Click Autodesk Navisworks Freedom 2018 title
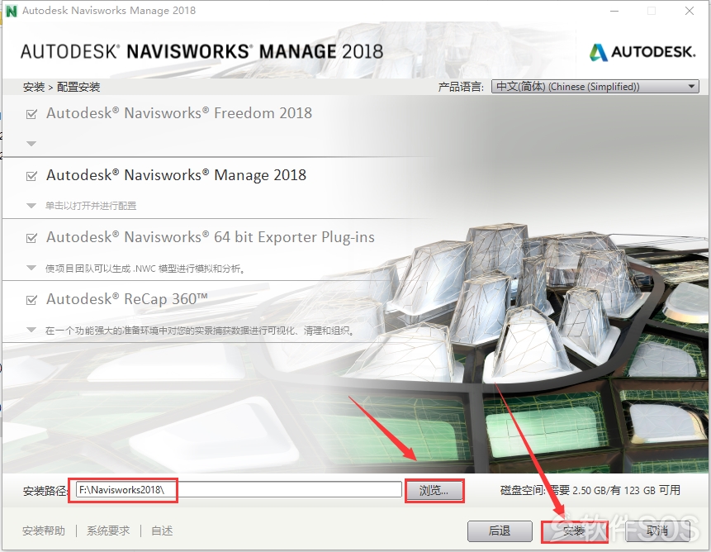Screen dimensions: 711x552 (x=179, y=113)
